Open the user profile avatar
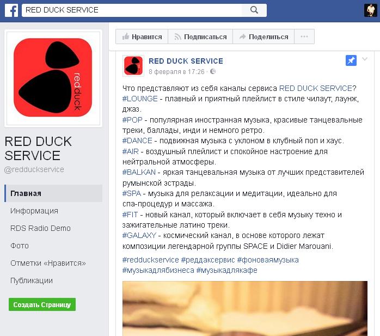This screenshot has height=336, width=380. [x=370, y=10]
